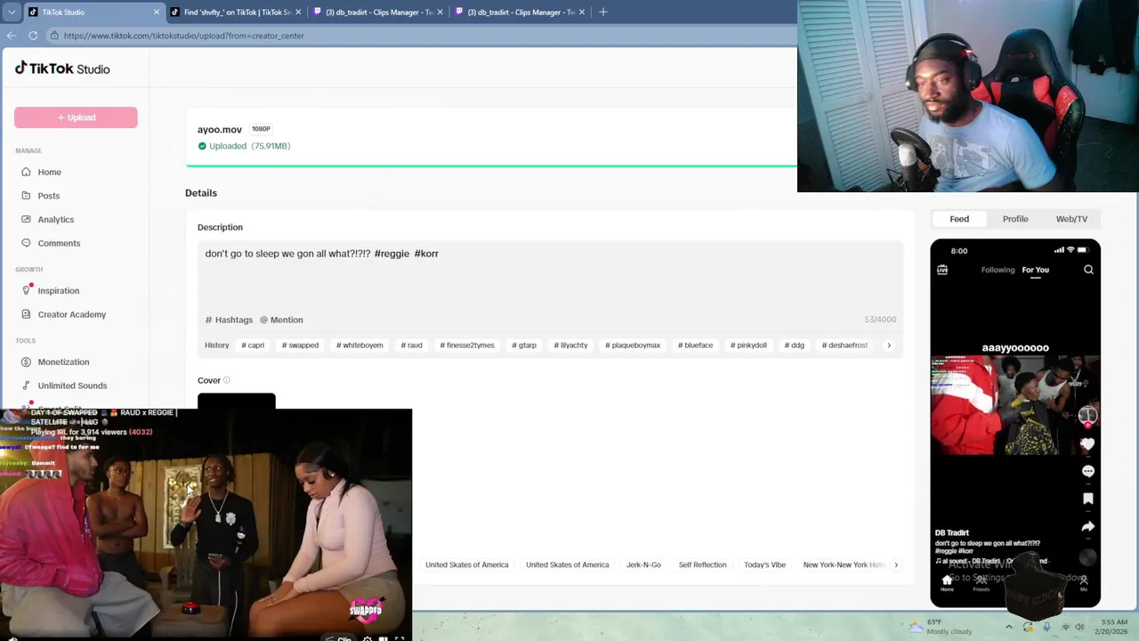The image size is (1139, 641).
Task: Add the #raud history hashtag
Action: [x=411, y=345]
